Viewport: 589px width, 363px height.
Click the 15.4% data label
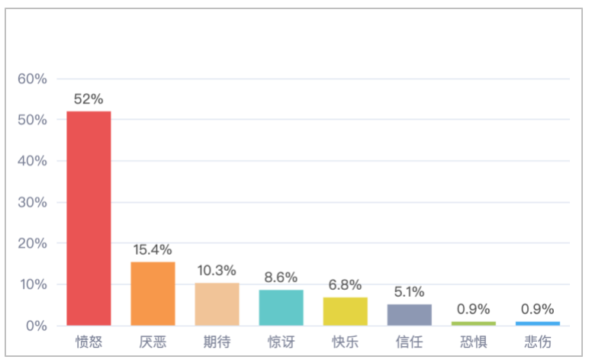[x=153, y=249]
